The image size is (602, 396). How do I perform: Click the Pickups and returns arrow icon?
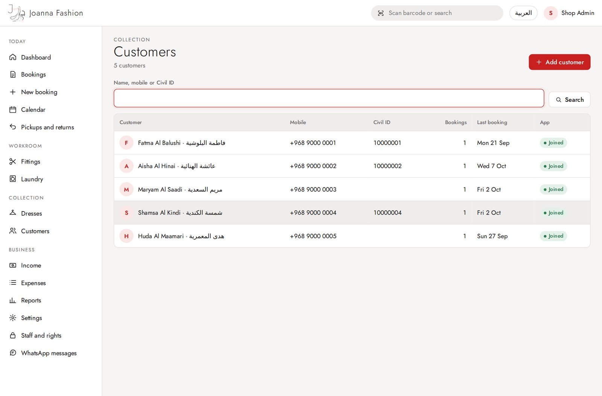(x=13, y=127)
